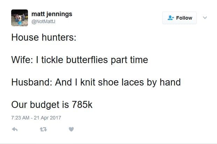Click the Husband knit shoe laces line
Viewport: 217px width, 144px height.
(x=96, y=82)
